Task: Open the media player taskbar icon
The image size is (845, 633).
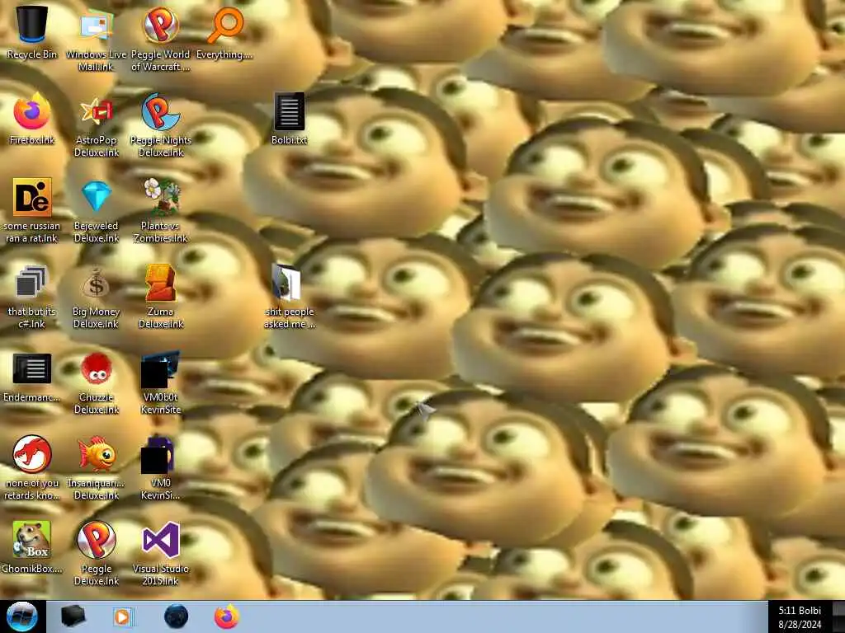Action: click(x=123, y=617)
